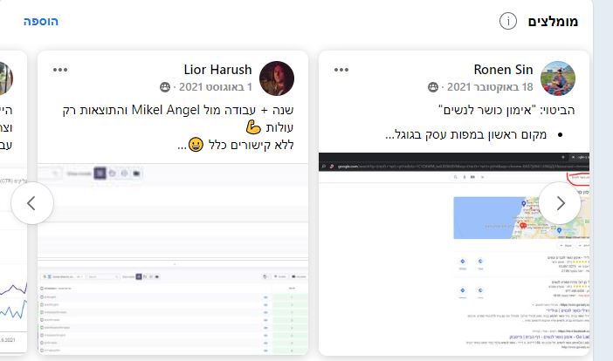
Task: Click the Lior Harush name link
Action: (217, 70)
